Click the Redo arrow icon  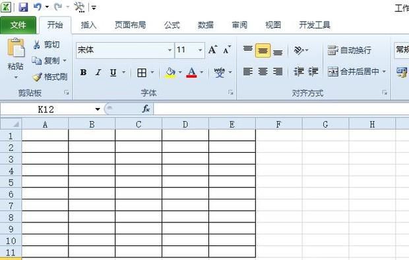[58, 7]
